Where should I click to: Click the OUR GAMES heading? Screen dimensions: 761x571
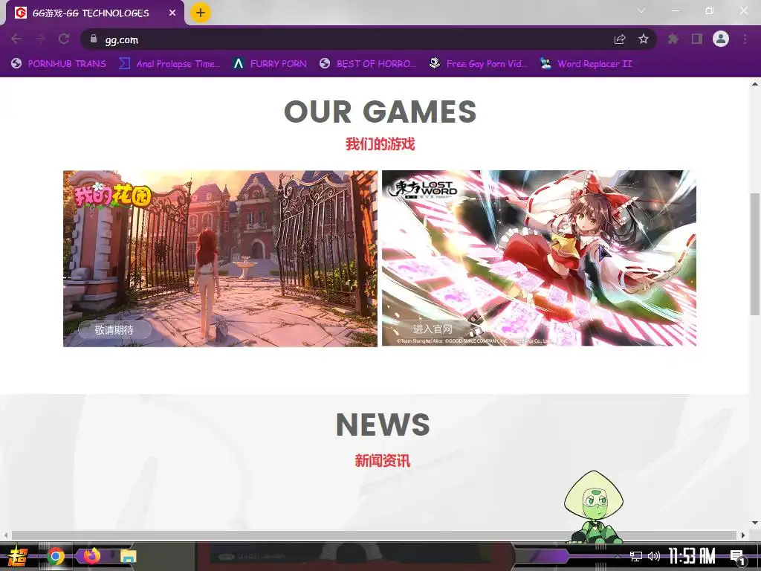tap(380, 112)
